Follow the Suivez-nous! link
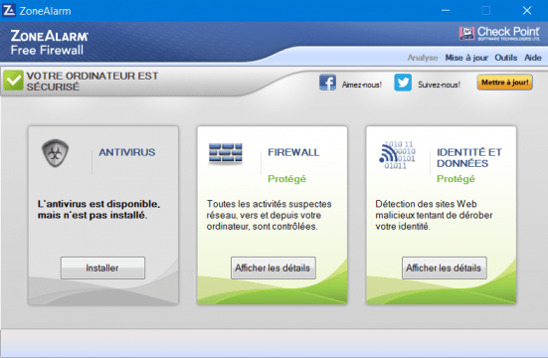Viewport: 548px width, 358px height. pyautogui.click(x=439, y=85)
